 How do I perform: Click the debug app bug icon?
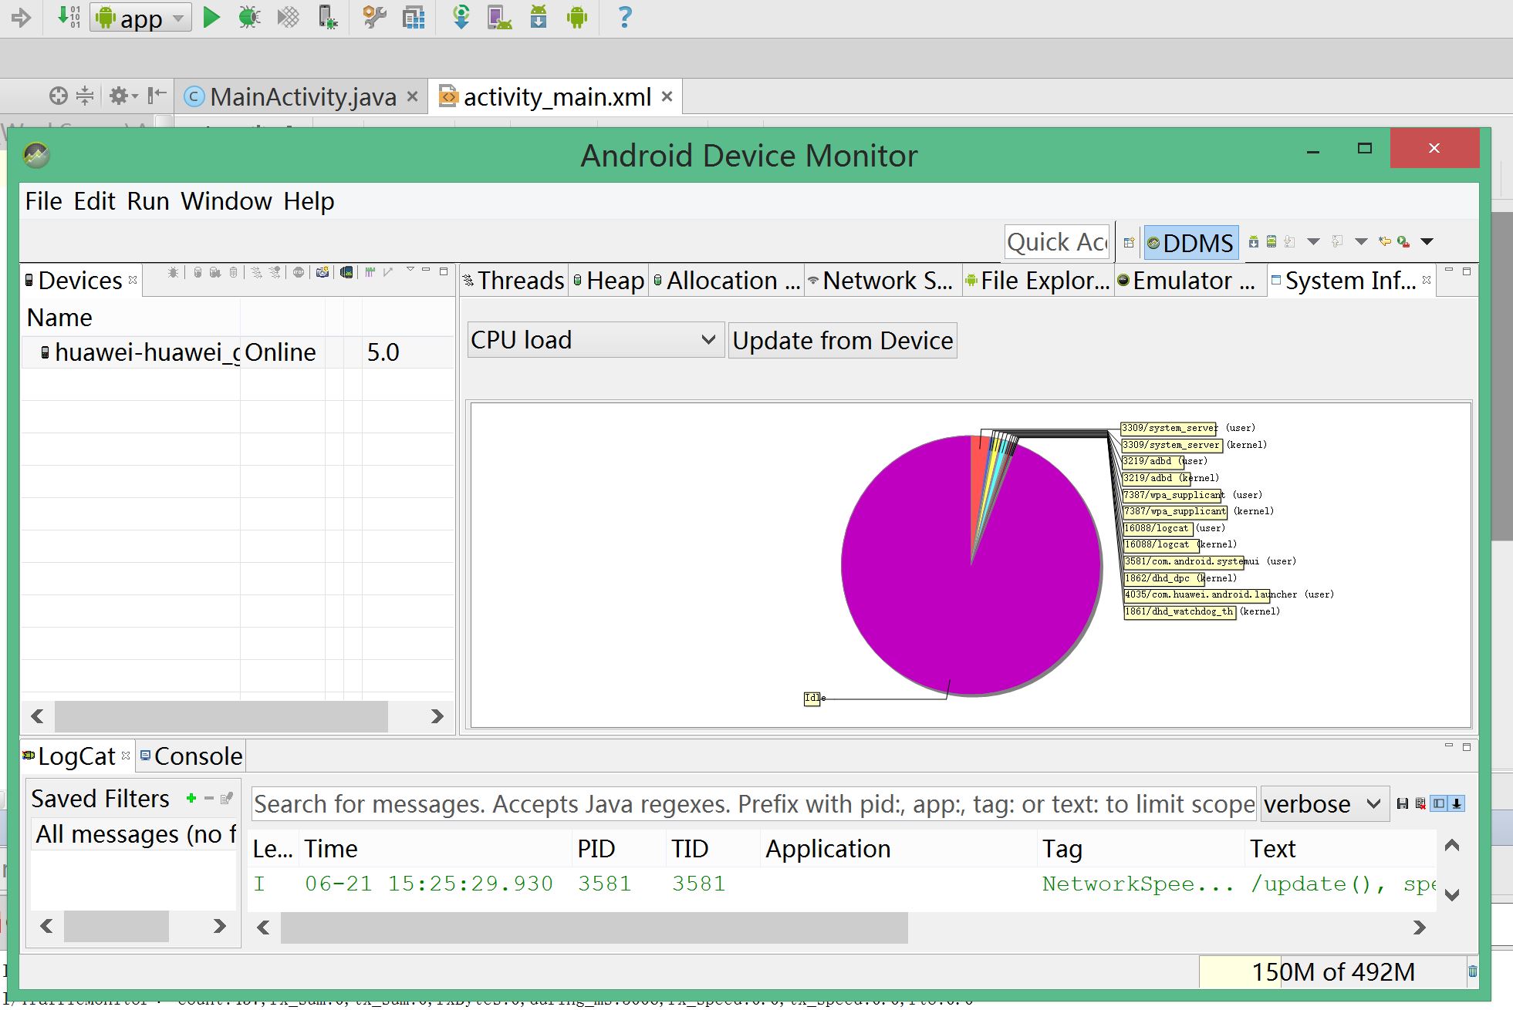248,17
